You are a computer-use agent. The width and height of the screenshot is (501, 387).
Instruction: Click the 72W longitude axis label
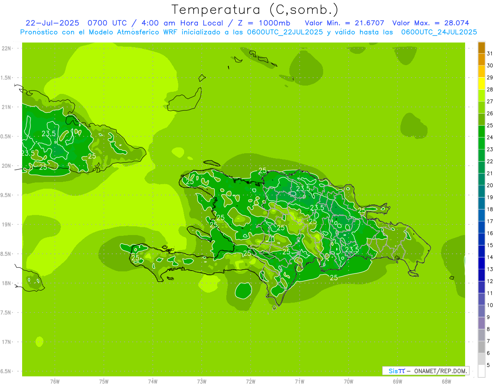click(x=250, y=381)
